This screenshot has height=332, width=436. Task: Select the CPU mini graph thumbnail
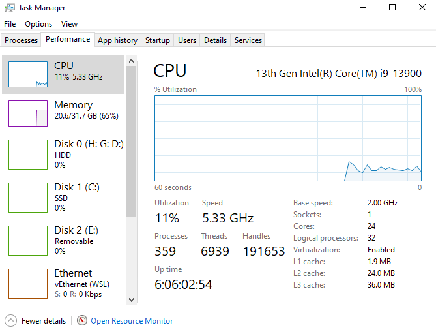coord(28,74)
